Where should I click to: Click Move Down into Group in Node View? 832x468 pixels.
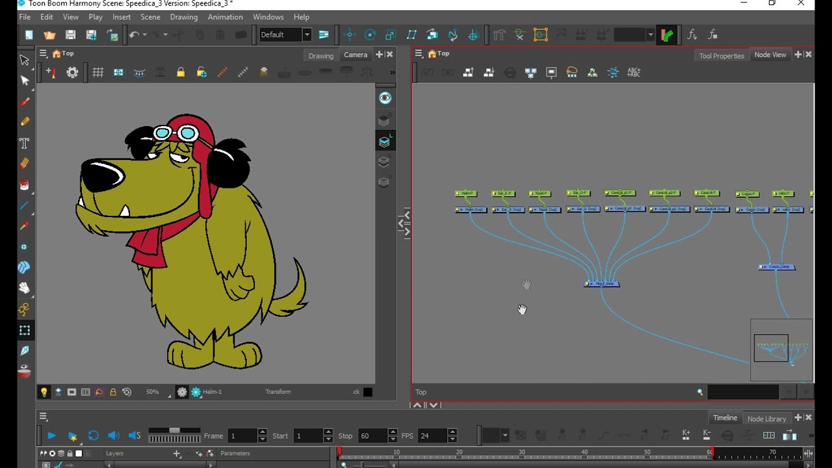pos(489,73)
